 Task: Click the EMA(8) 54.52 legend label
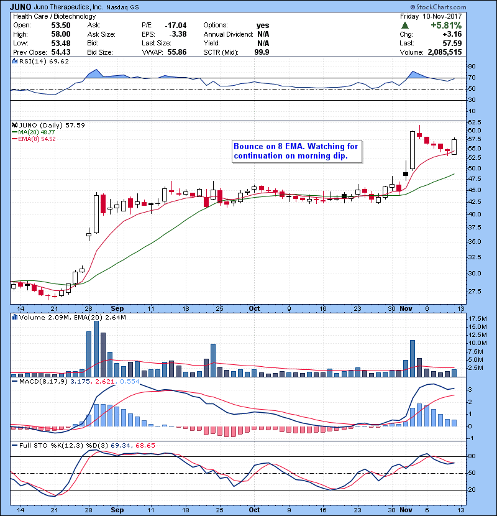point(37,139)
